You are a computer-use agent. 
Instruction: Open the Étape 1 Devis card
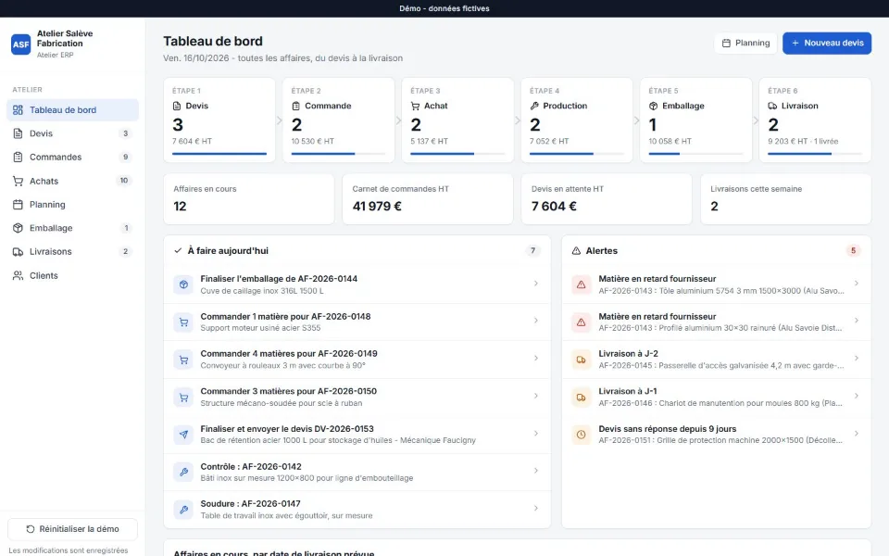tap(219, 120)
